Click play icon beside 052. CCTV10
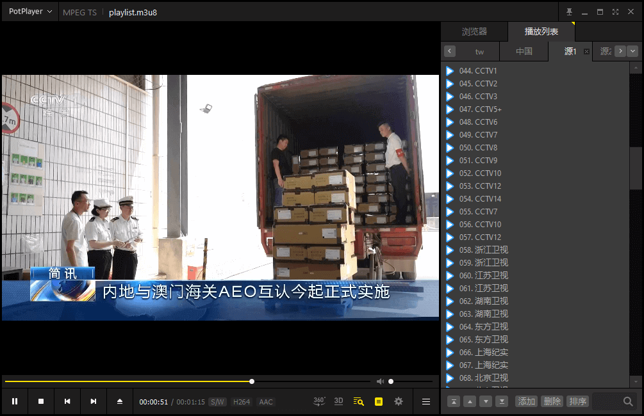Image resolution: width=644 pixels, height=416 pixels. (x=450, y=173)
